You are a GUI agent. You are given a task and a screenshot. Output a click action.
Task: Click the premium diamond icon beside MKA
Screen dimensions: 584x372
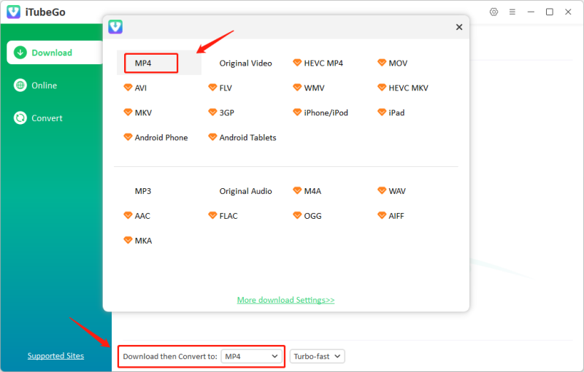[128, 240]
